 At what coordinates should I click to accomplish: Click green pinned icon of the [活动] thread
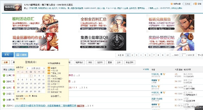click(x=4, y=81)
